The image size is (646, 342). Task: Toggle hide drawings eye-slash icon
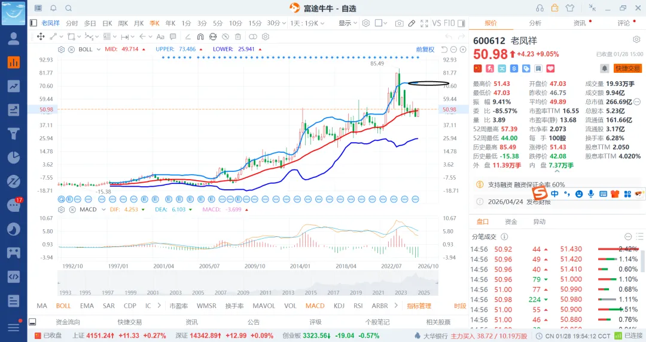point(226,36)
